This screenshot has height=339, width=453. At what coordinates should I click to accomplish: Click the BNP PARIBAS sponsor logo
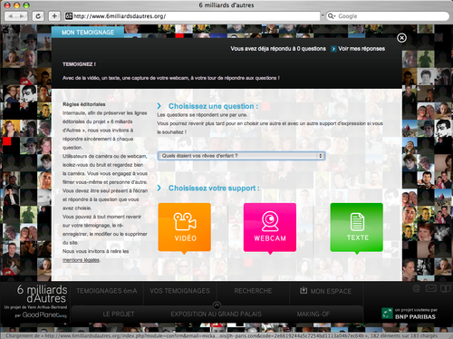pos(409,314)
